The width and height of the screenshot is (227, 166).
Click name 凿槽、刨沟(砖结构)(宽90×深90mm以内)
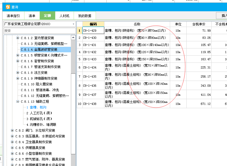(x=135, y=38)
